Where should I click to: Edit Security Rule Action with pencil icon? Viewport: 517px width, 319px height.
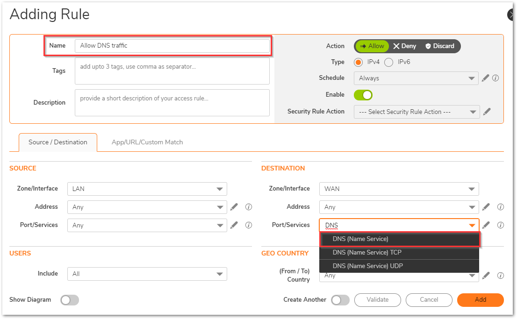point(487,112)
